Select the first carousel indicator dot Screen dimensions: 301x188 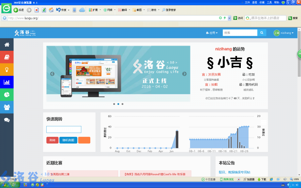114,104
